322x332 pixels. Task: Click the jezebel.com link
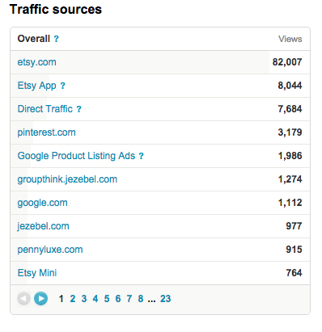43,226
